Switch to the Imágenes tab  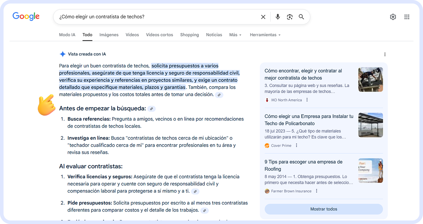[109, 34]
